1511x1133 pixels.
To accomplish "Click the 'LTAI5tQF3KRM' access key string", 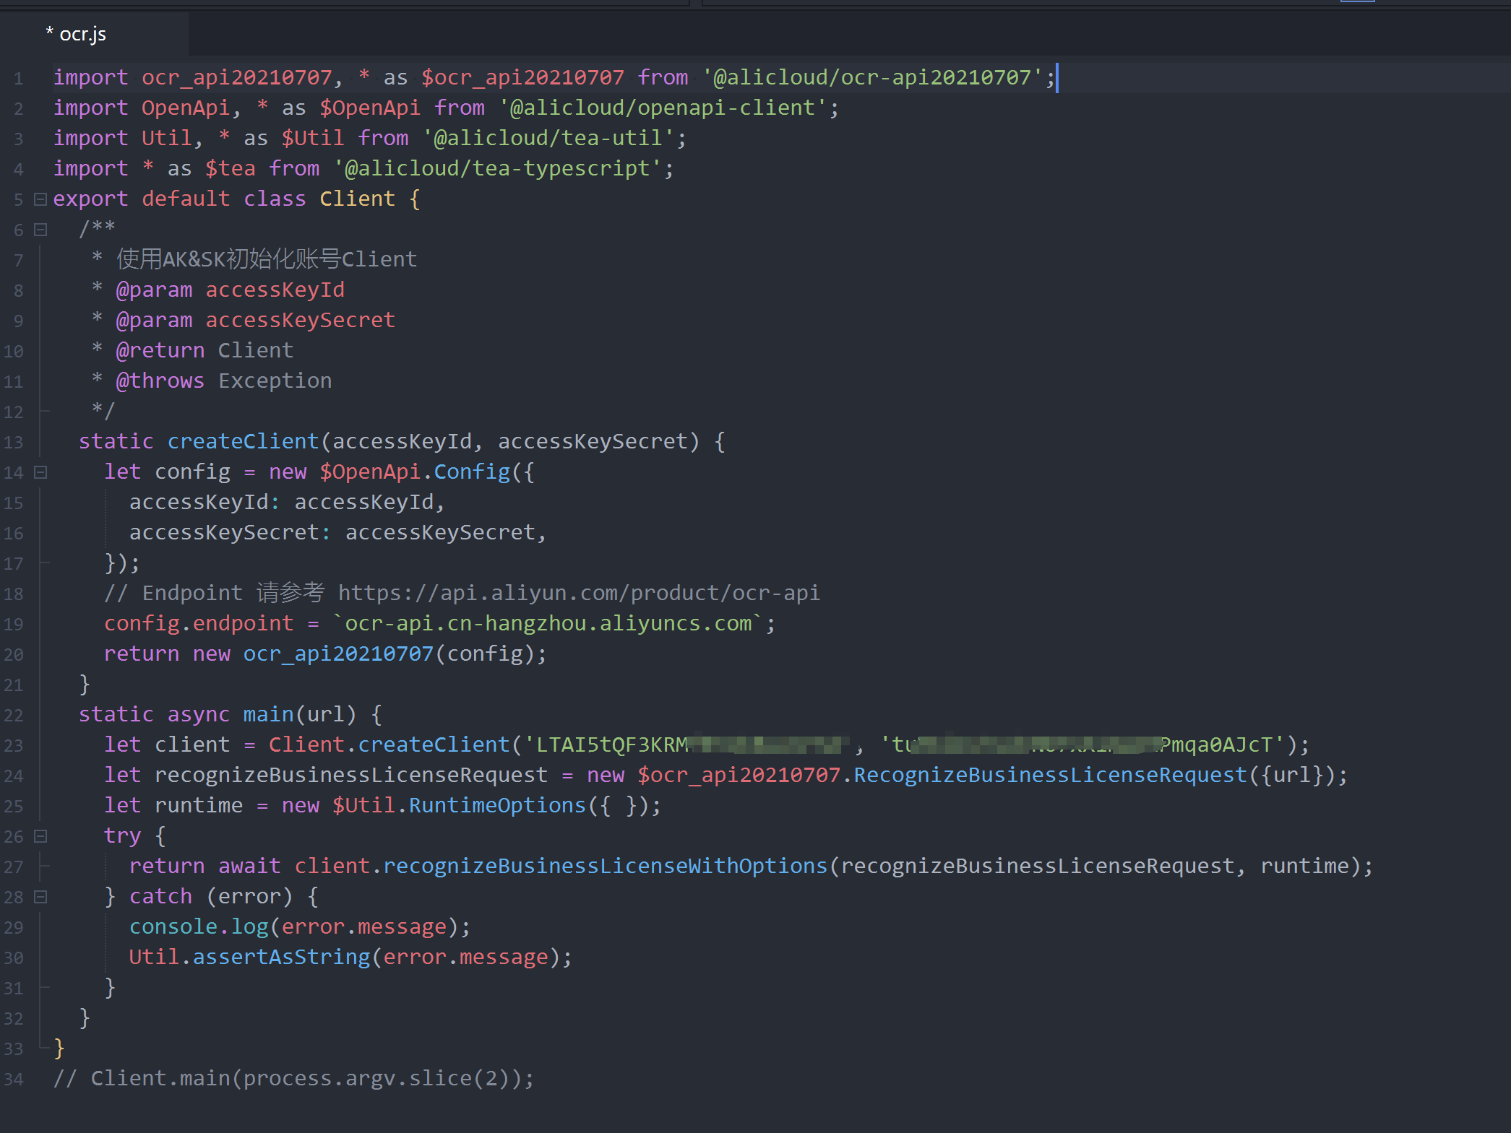I will tap(612, 745).
